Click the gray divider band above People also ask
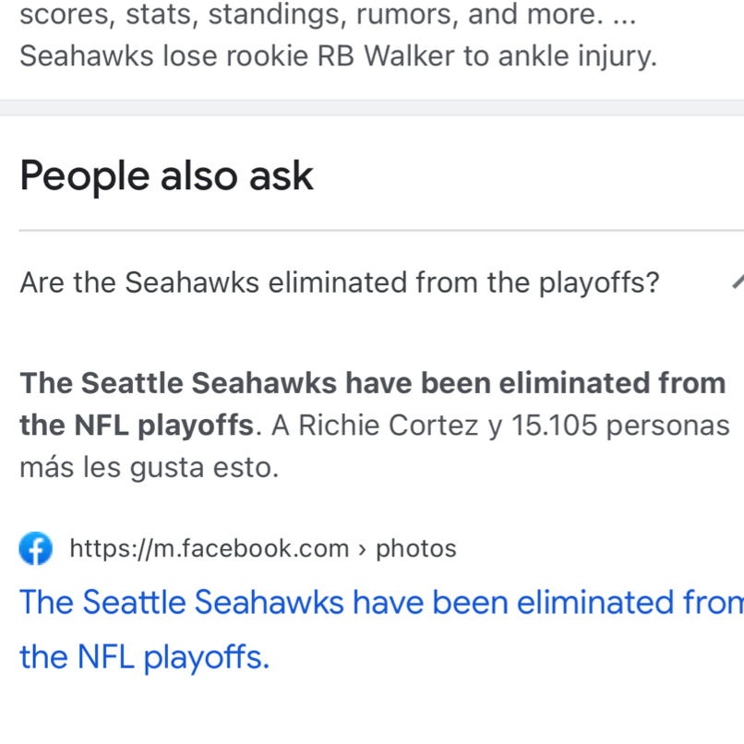 (x=372, y=108)
